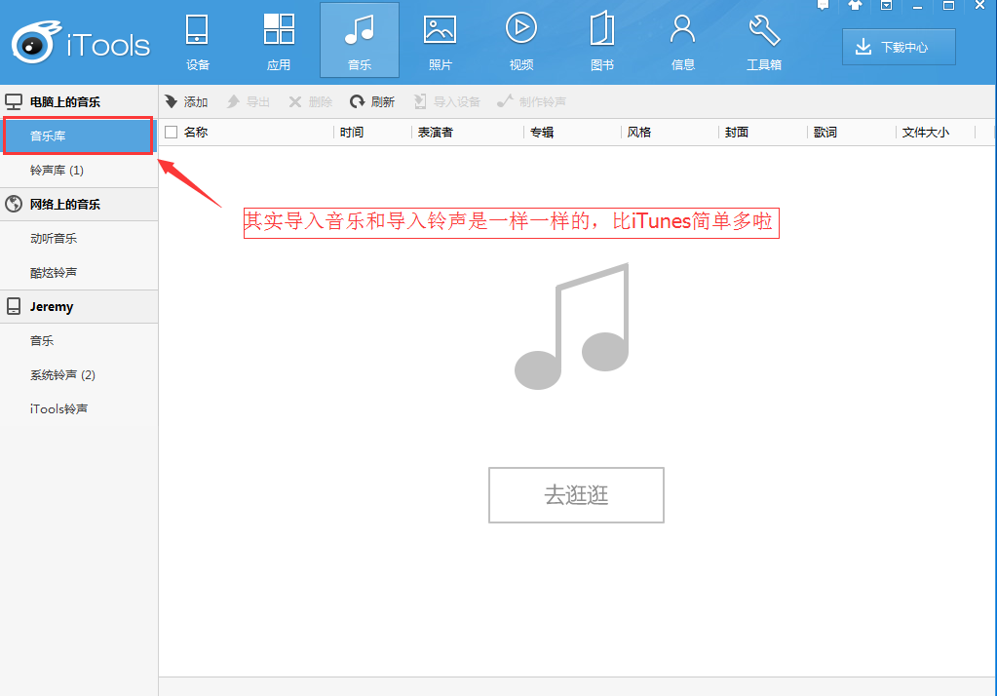Open the 设备 device section
The image size is (997, 696).
tap(197, 41)
